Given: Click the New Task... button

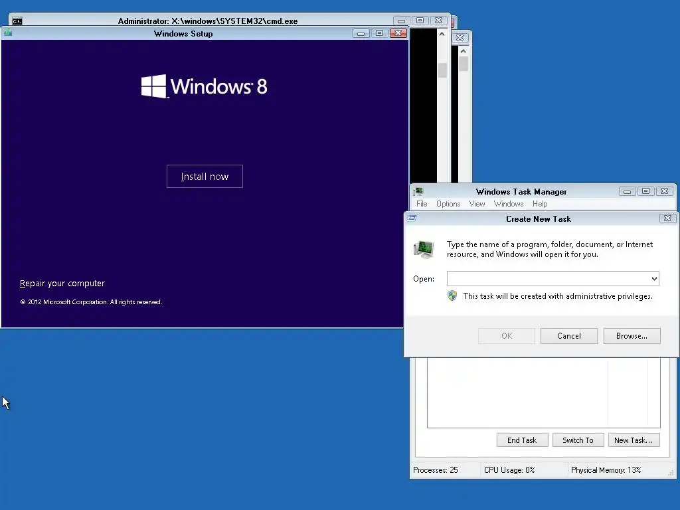Looking at the screenshot, I should coord(634,440).
